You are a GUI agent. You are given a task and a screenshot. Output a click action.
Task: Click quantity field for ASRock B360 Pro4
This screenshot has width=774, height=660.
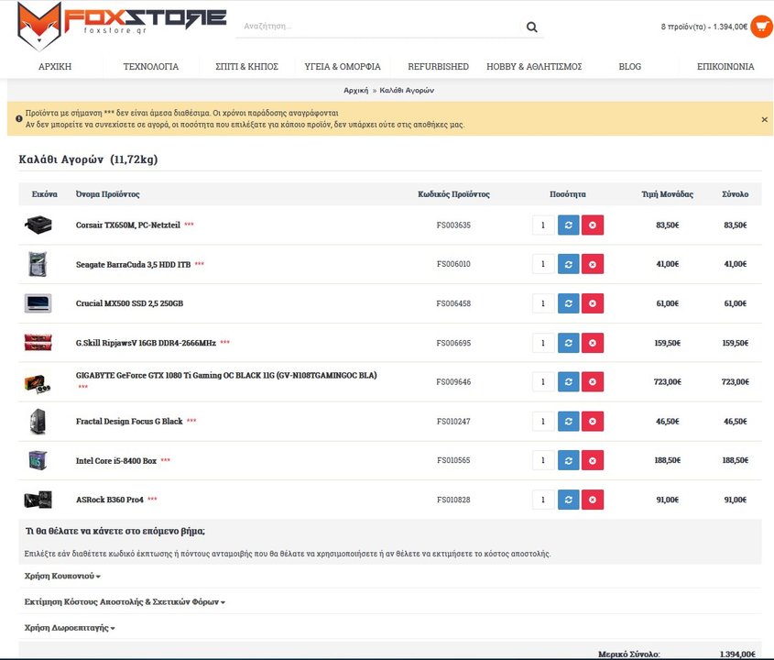point(543,500)
